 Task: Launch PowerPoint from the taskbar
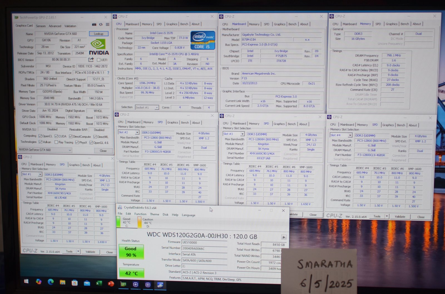111,284
